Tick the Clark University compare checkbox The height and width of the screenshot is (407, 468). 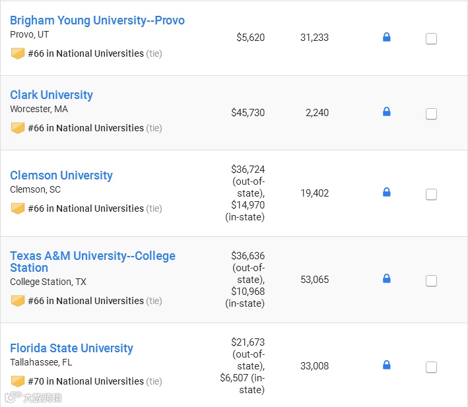click(x=431, y=114)
